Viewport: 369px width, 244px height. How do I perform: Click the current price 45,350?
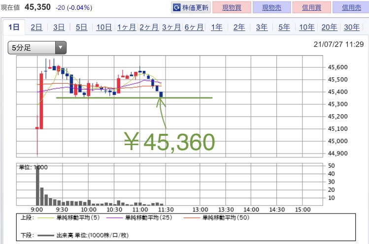pyautogui.click(x=37, y=7)
